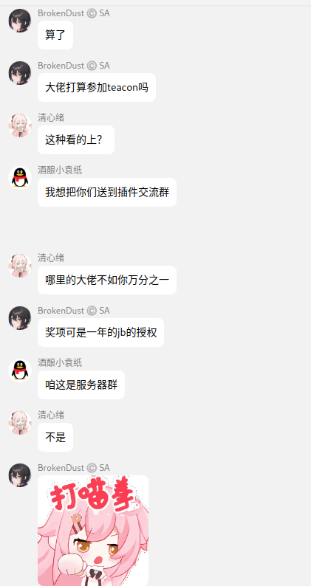Click the 酒酿小袁纸 name above 咱这是服务器群
The width and height of the screenshot is (311, 586).
click(x=60, y=362)
